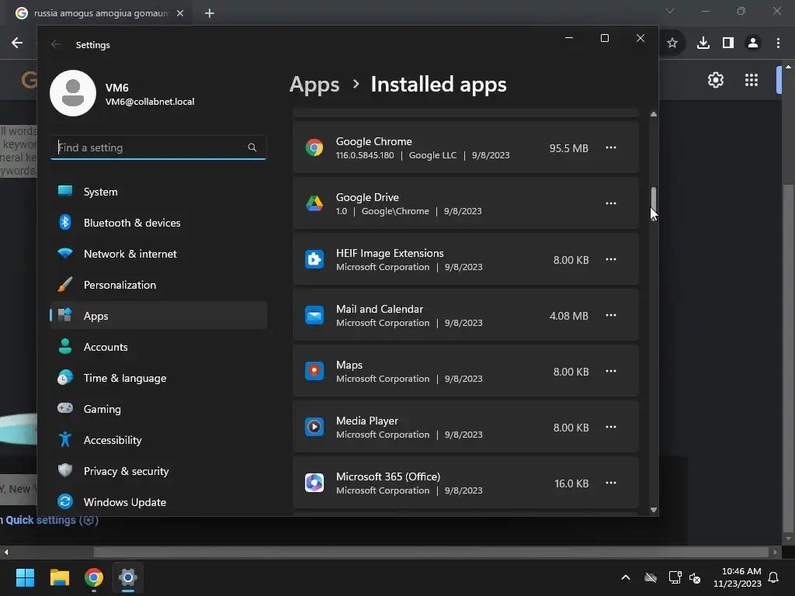Open Accounts settings category
The image size is (795, 596).
[x=158, y=347]
